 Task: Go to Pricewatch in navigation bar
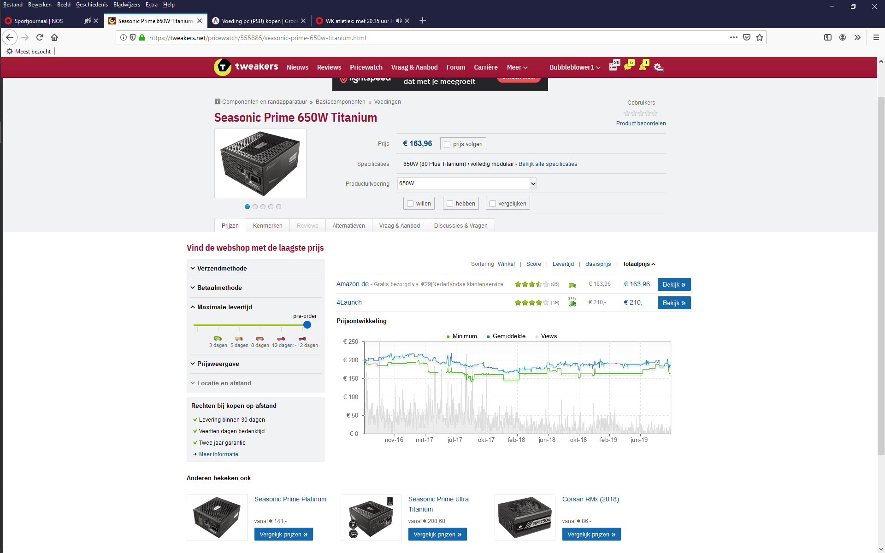(x=366, y=67)
